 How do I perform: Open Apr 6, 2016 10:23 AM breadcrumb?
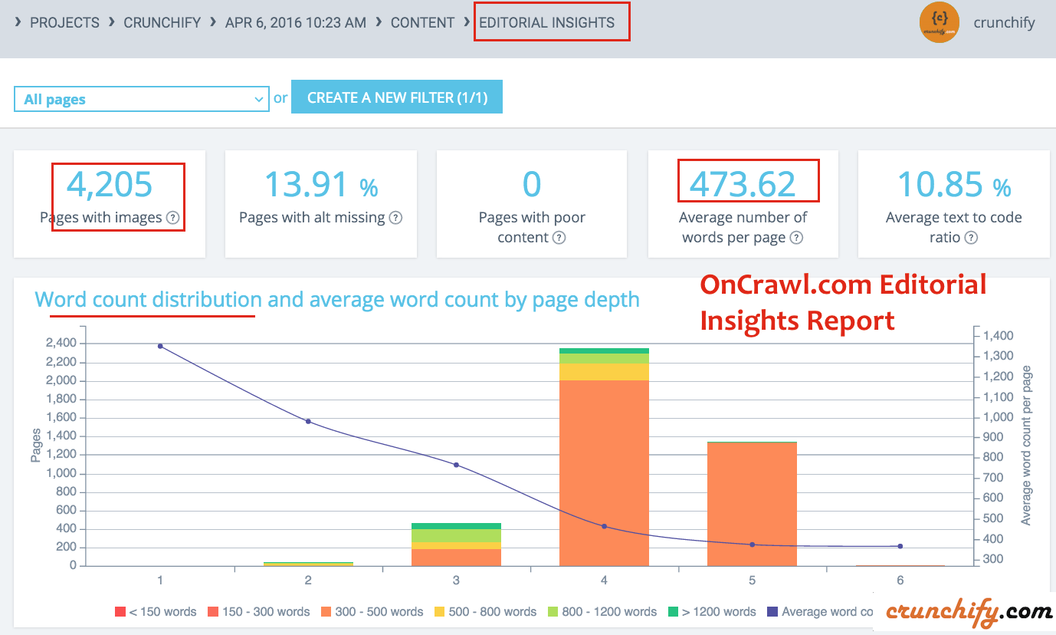click(295, 22)
